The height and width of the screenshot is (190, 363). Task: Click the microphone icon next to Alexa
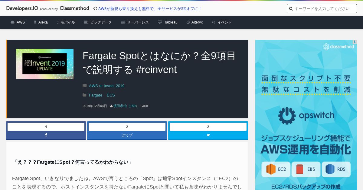pyautogui.click(x=35, y=22)
